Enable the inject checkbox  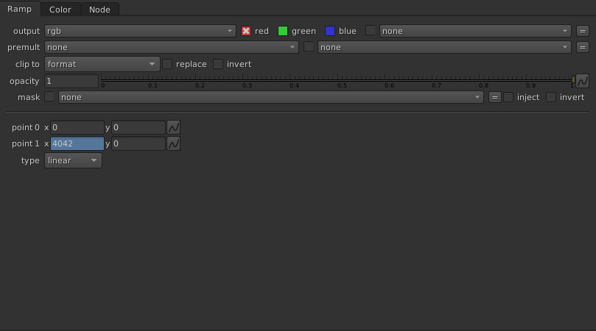508,98
